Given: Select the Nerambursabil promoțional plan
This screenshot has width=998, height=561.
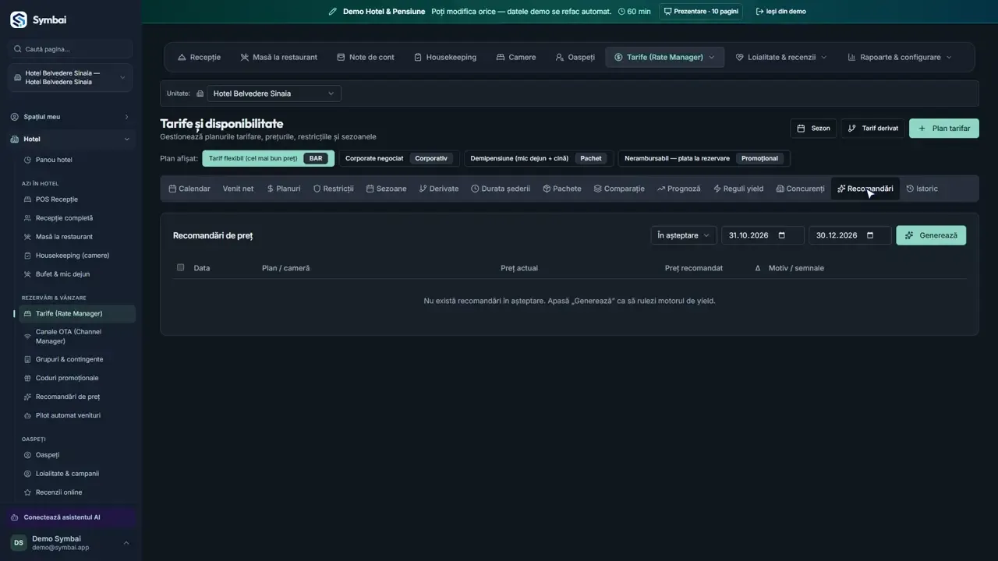Looking at the screenshot, I should 704,158.
